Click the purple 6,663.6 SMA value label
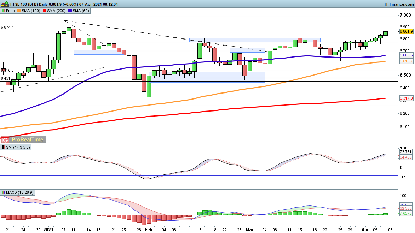 tap(407, 55)
